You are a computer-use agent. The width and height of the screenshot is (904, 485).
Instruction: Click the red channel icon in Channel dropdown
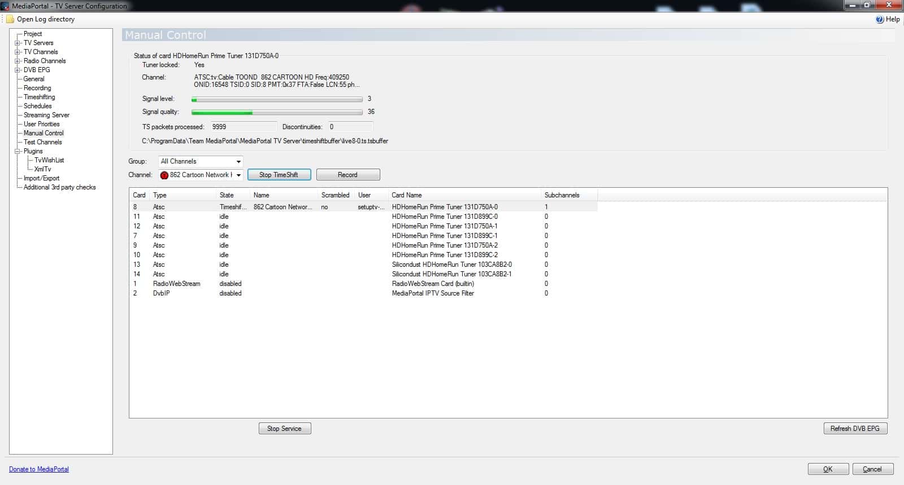tap(164, 175)
